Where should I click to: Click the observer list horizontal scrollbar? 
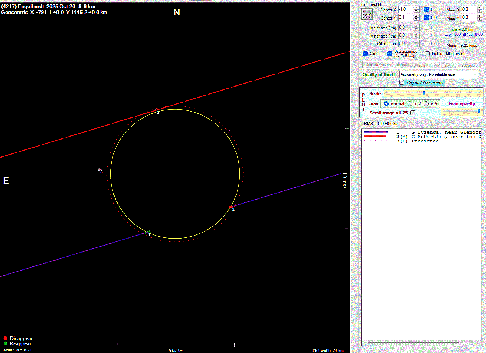pos(413,343)
